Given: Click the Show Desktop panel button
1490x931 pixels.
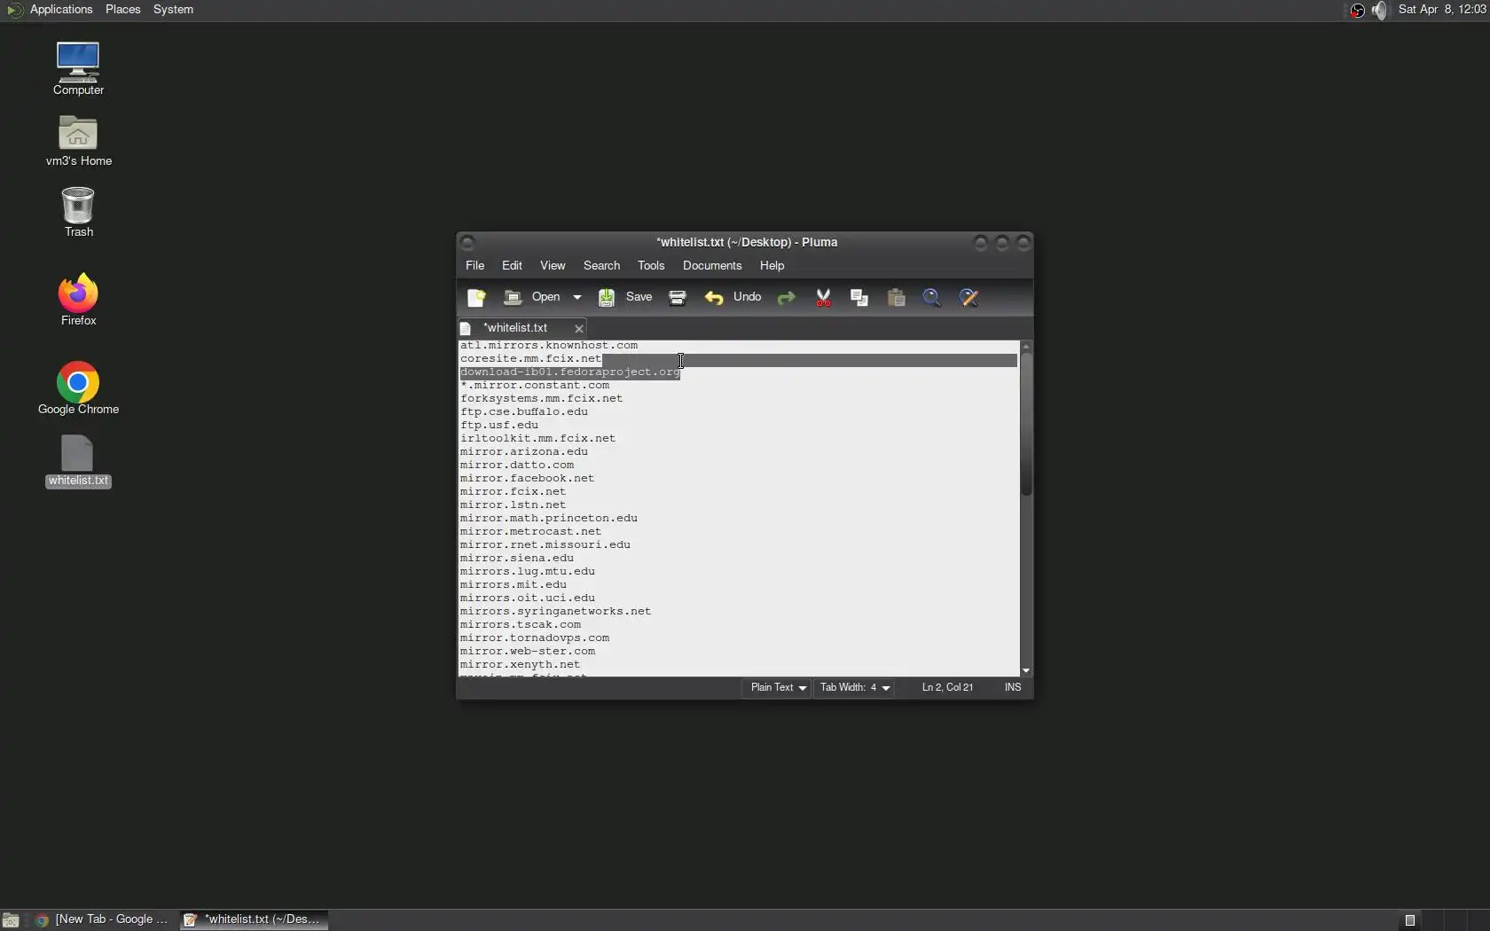Looking at the screenshot, I should tap(11, 920).
